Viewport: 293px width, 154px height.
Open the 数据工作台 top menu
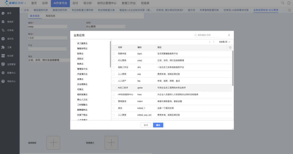(129, 3)
